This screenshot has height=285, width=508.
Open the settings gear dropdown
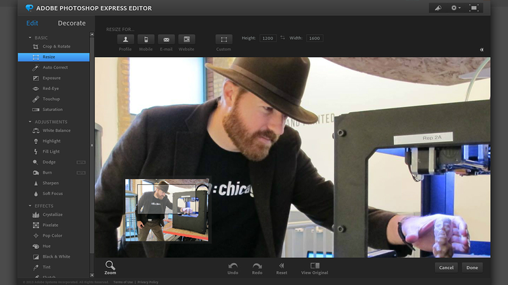coord(456,8)
